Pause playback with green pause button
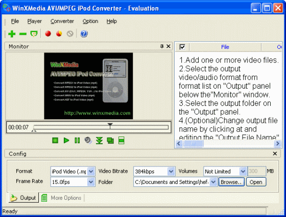This screenshot has width=286, height=217. pyautogui.click(x=77, y=141)
